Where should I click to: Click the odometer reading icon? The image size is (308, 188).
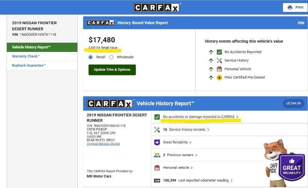tap(157, 180)
